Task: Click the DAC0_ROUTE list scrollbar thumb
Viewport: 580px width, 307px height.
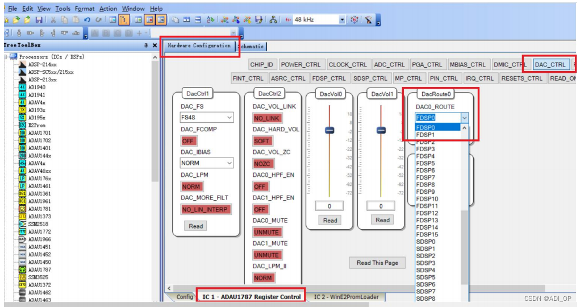Action: [x=465, y=247]
